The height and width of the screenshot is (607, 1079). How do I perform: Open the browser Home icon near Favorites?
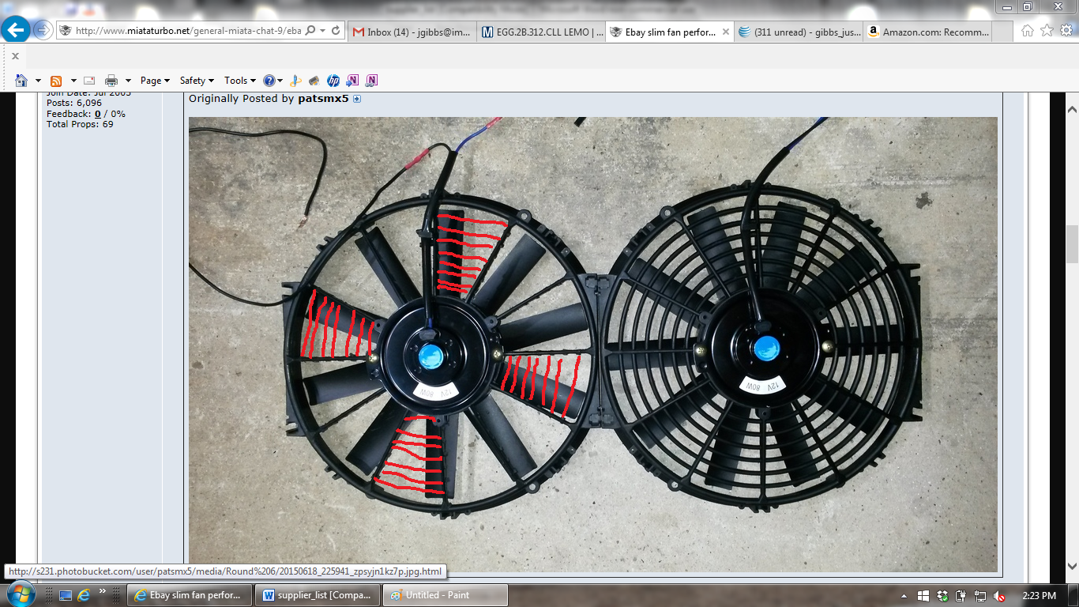[1027, 31]
